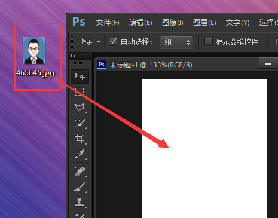Select the Rectangular Marquee tool
The height and width of the screenshot is (218, 278).
(80, 91)
